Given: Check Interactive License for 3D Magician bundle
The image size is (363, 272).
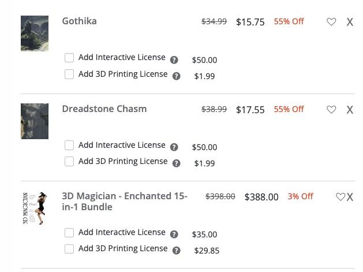Looking at the screenshot, I should click(69, 232).
